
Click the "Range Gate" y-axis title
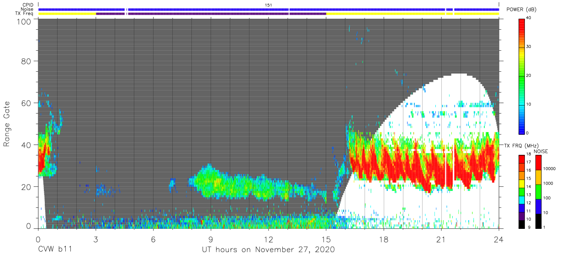point(7,124)
